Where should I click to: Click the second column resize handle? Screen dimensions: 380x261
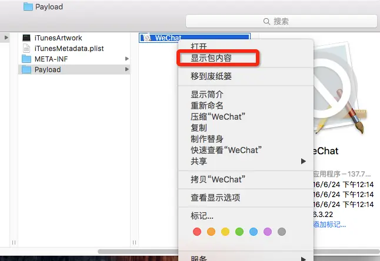click(135, 242)
